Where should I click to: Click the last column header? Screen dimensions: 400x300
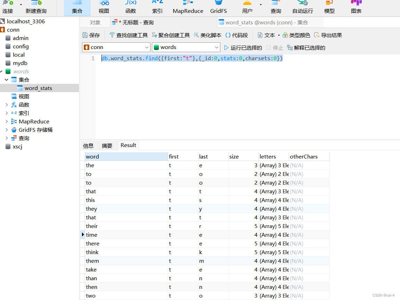tap(213, 157)
